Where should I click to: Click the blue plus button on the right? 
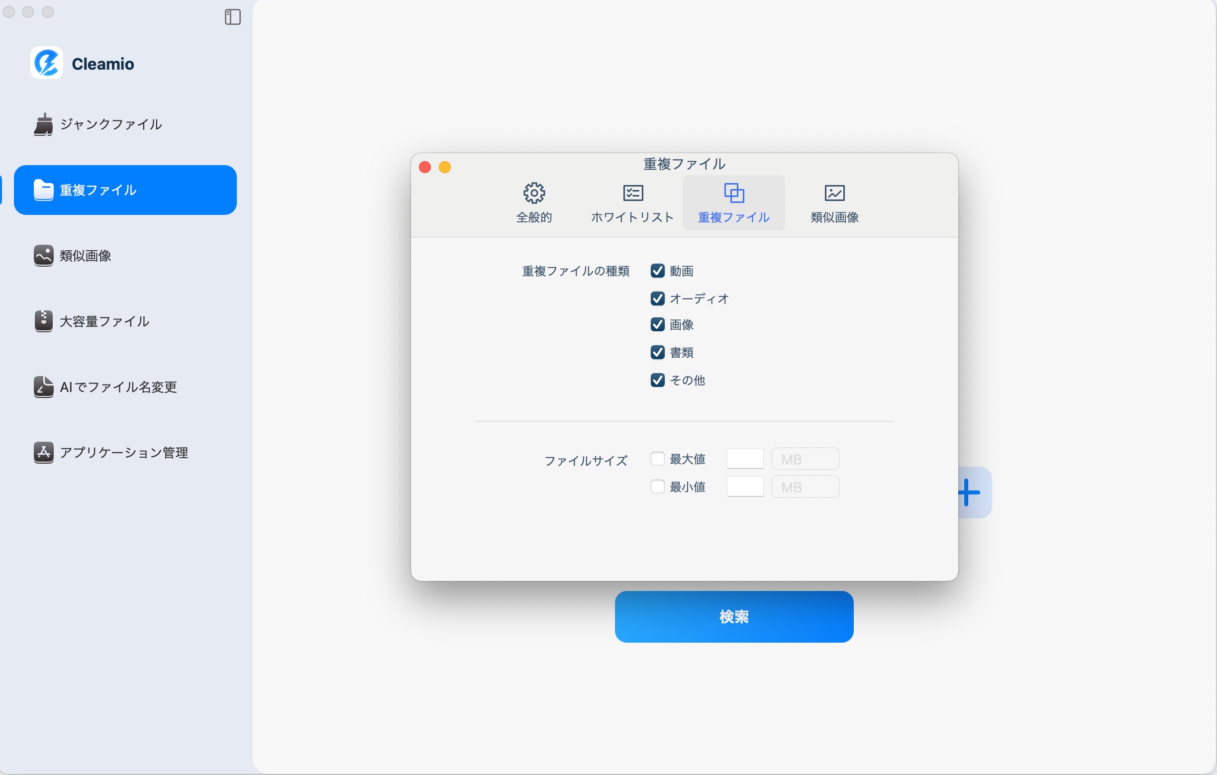(x=968, y=492)
